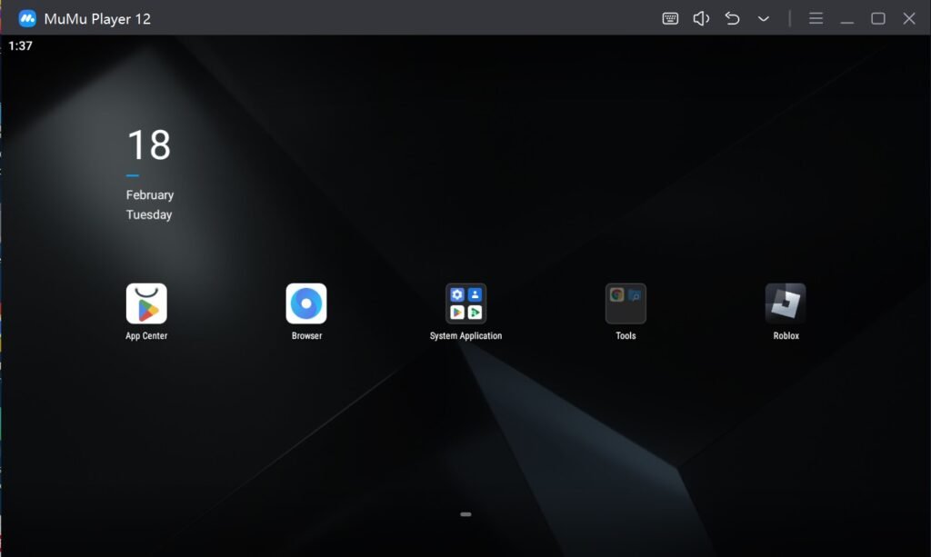Launch the Browser app
Image resolution: width=931 pixels, height=557 pixels.
(x=305, y=304)
